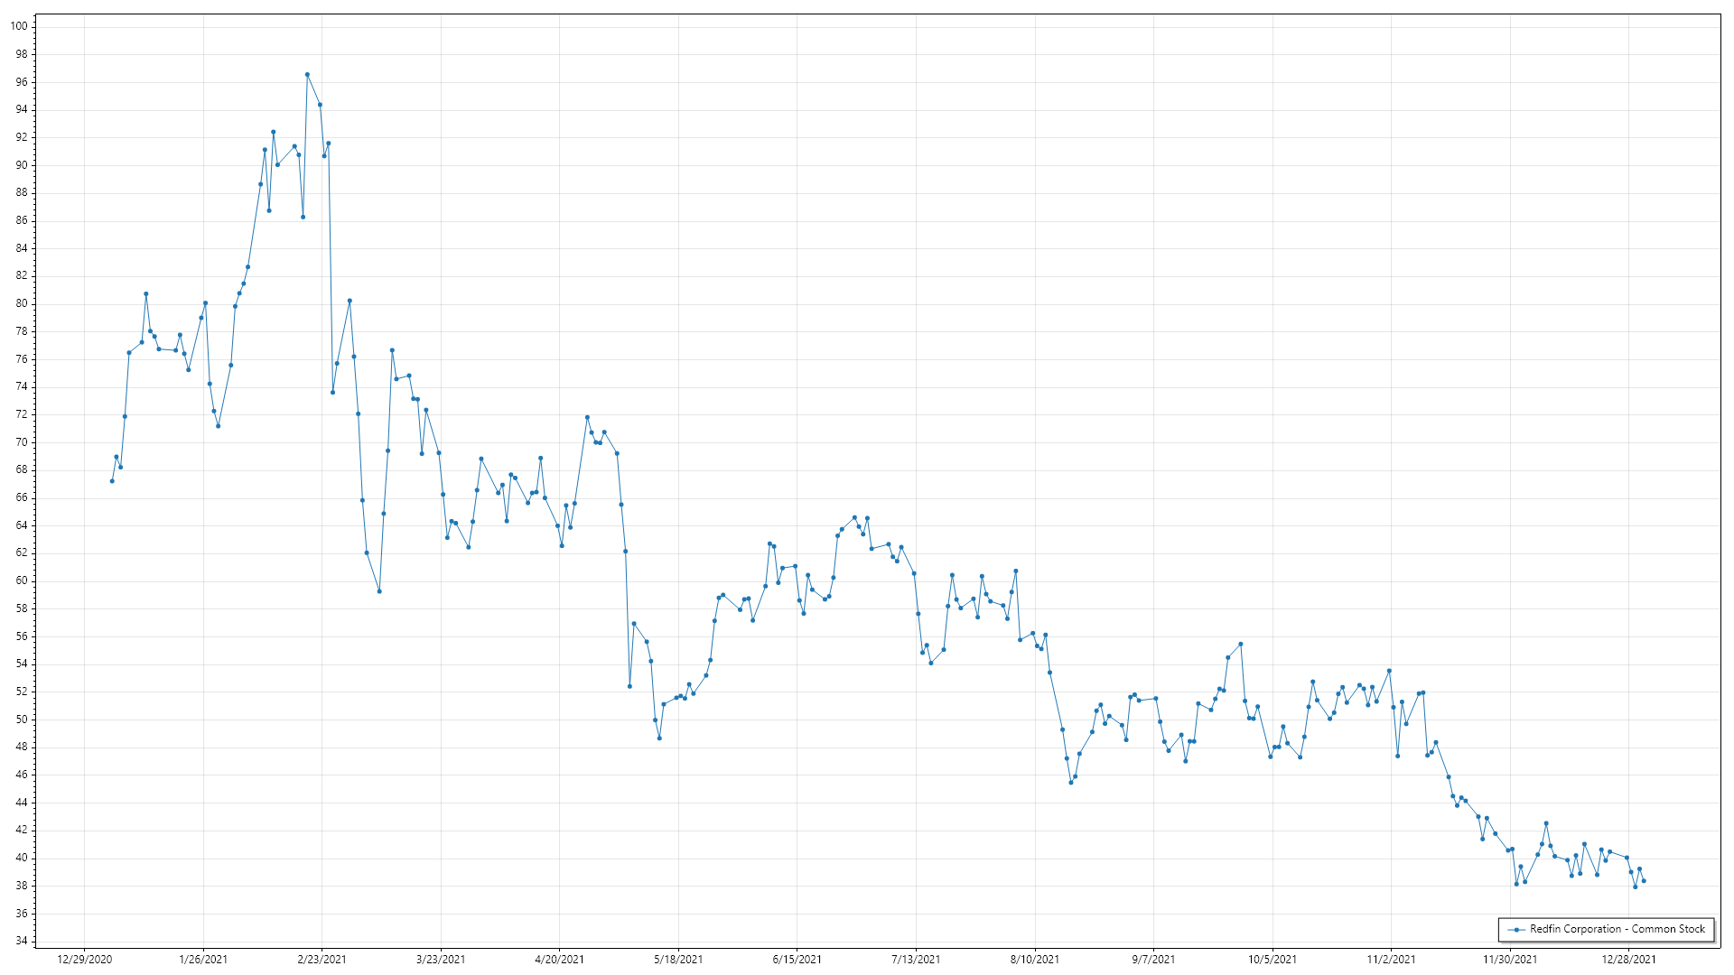The height and width of the screenshot is (975, 1734).
Task: Select the 10/5/2021 x-axis label
Action: pyautogui.click(x=1273, y=959)
